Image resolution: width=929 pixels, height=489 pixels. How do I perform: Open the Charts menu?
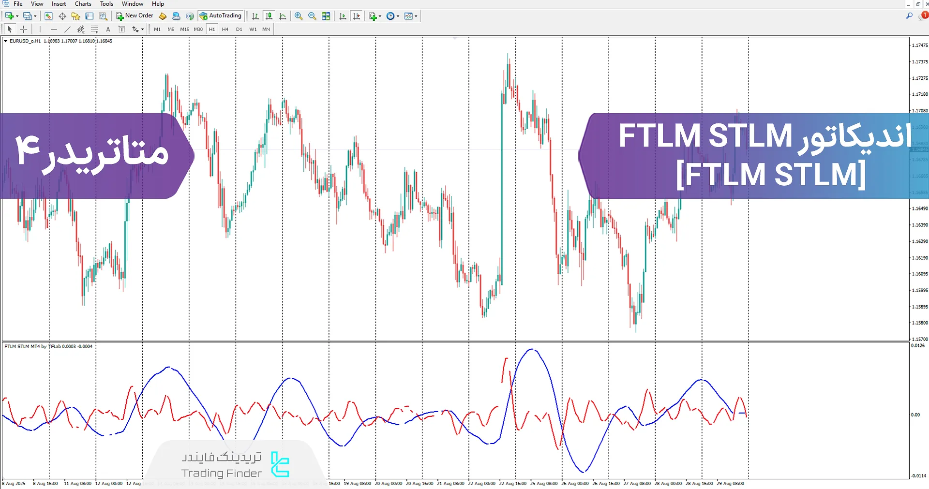83,3
